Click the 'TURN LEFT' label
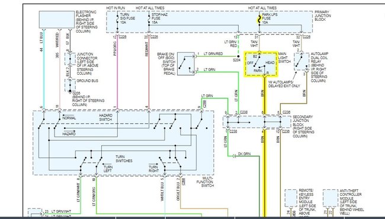The image size is (385, 219). click(108, 169)
